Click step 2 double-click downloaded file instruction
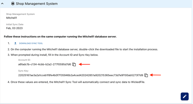The image size is (193, 104). coord(83,50)
